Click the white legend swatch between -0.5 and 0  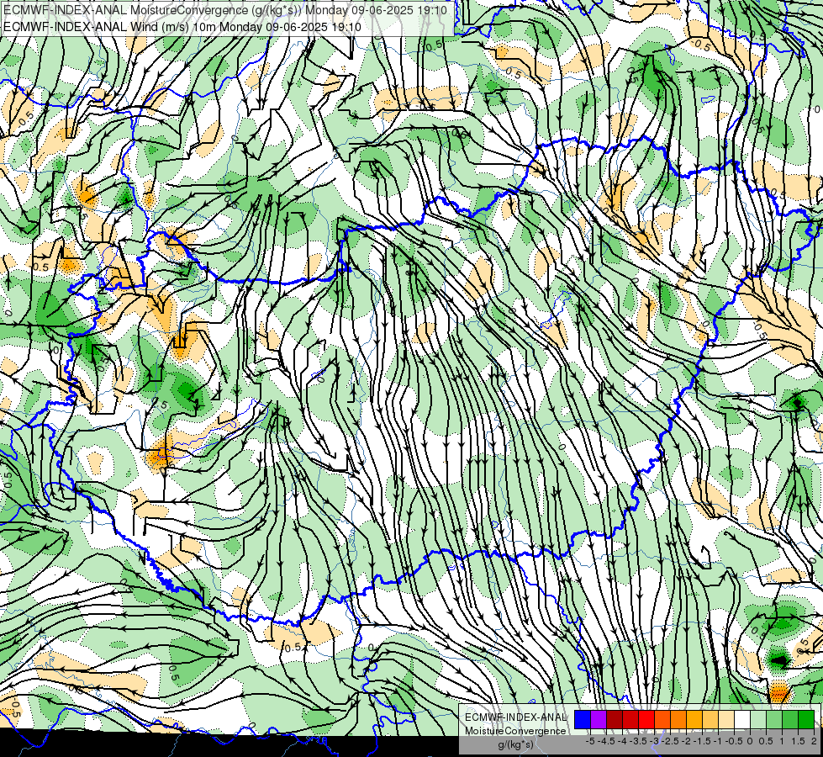[742, 719]
